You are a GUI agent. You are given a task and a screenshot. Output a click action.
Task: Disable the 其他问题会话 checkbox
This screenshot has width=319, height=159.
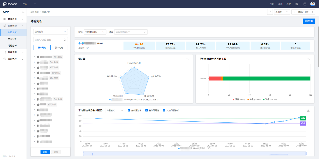164,110
